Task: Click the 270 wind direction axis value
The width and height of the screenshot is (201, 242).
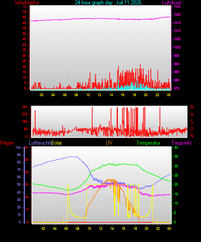Action: click(x=25, y=114)
